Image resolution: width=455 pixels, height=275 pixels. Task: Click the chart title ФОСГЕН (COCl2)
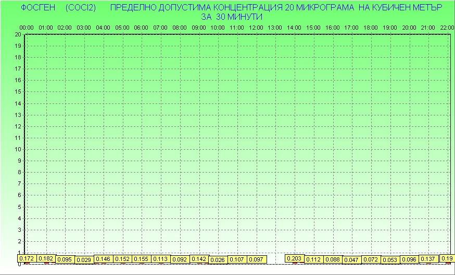(58, 7)
